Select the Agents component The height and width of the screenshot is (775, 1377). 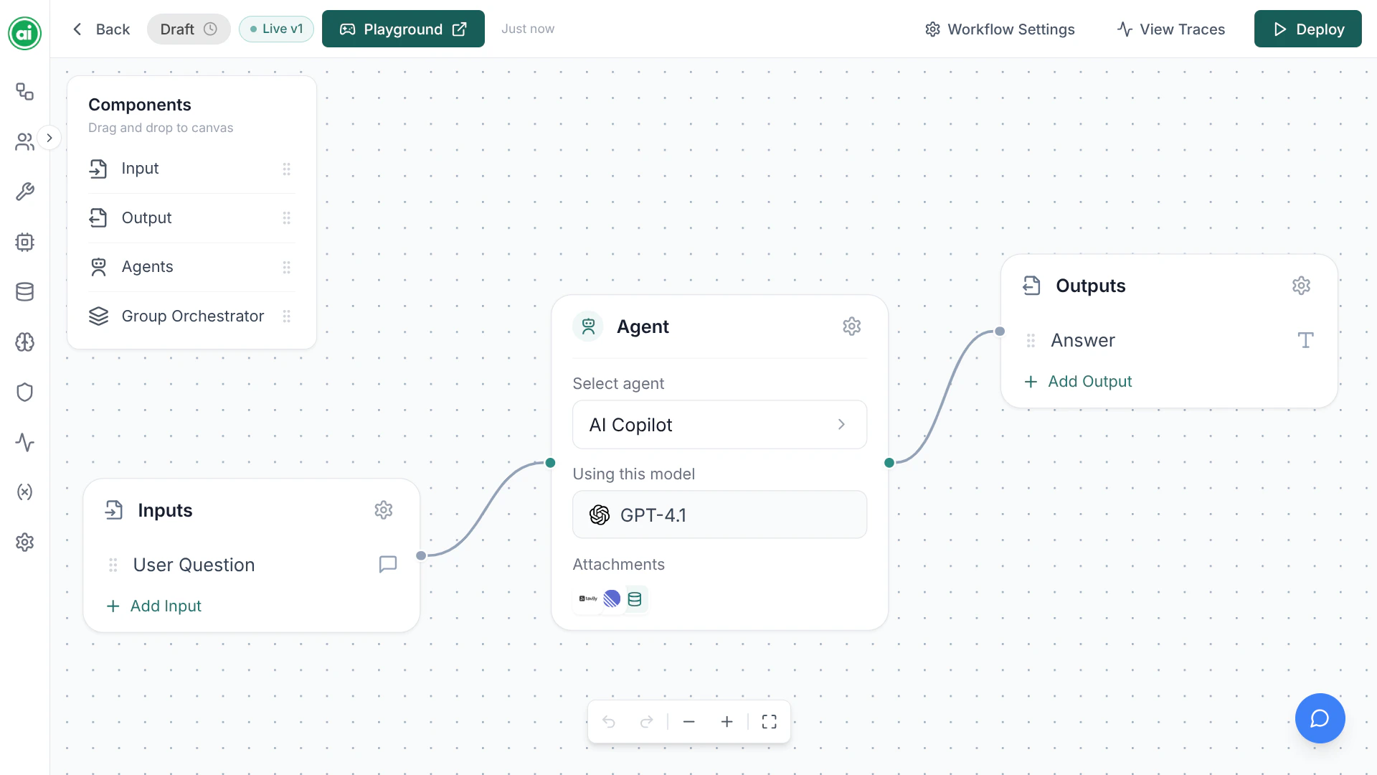191,267
